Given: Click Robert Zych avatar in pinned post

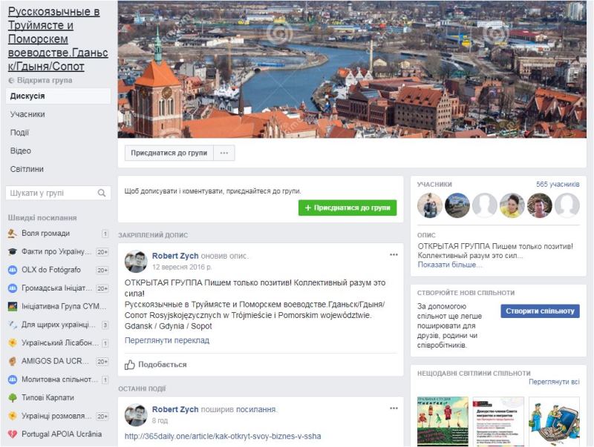Looking at the screenshot, I should (135, 261).
